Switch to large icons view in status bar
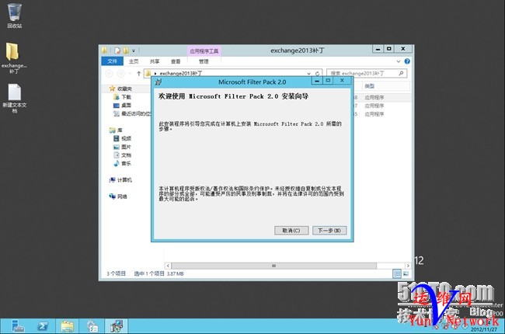505x334 pixels. pos(406,273)
